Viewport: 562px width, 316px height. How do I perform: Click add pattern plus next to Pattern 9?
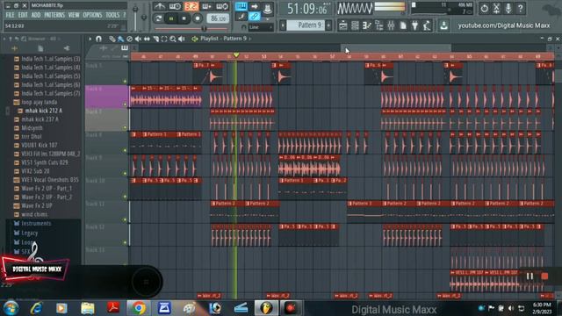point(328,25)
